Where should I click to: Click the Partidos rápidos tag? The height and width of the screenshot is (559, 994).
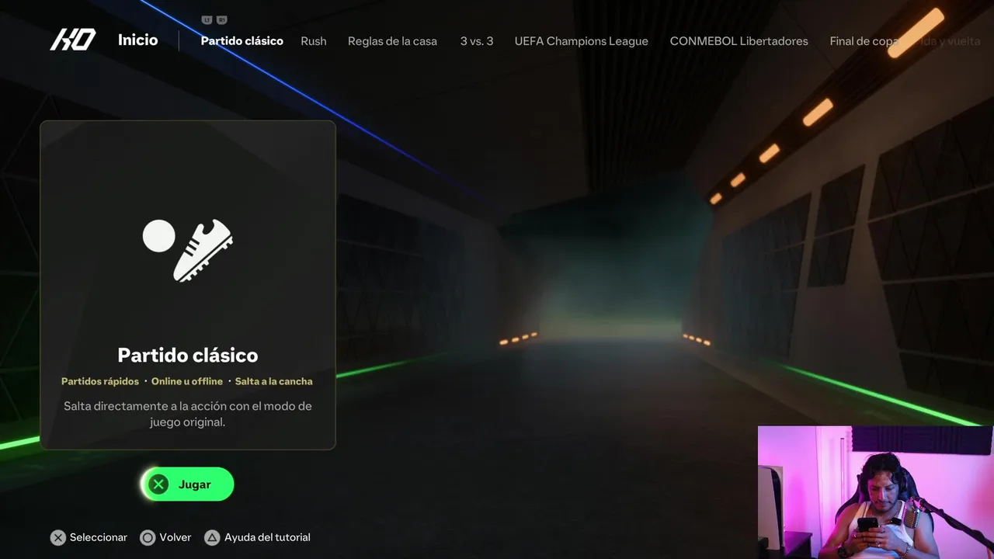(x=100, y=381)
